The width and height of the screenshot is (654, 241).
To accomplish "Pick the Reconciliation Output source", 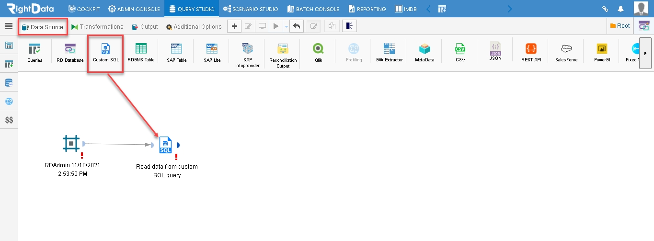I will (283, 55).
